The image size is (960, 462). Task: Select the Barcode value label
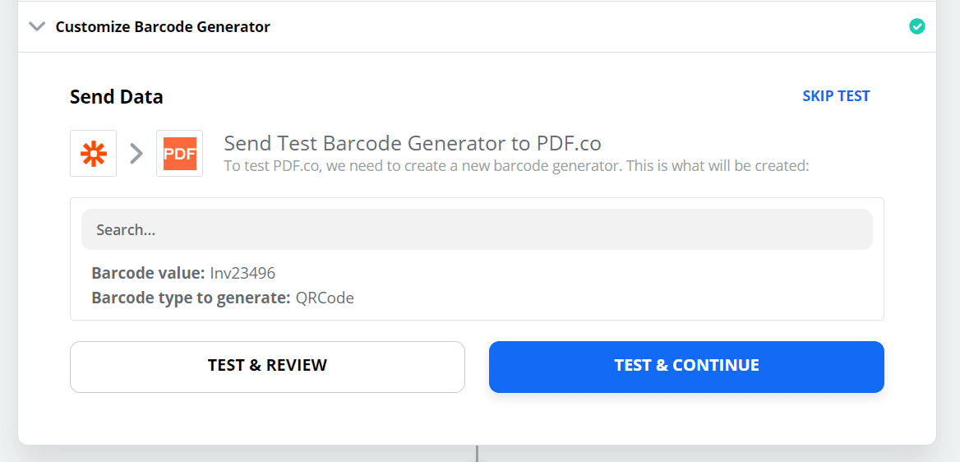click(x=148, y=273)
